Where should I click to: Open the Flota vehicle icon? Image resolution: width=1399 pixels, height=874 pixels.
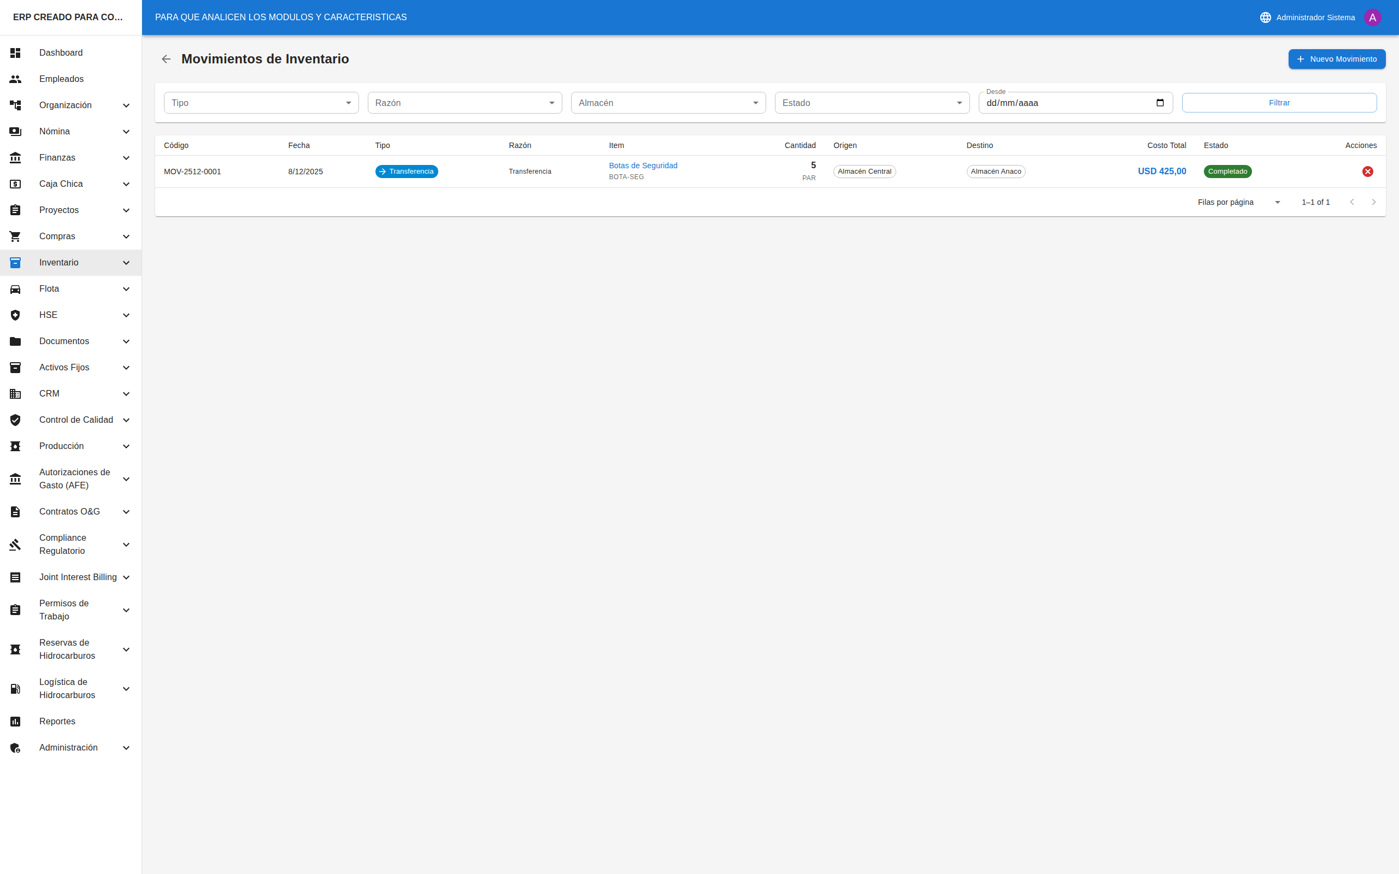pos(15,288)
